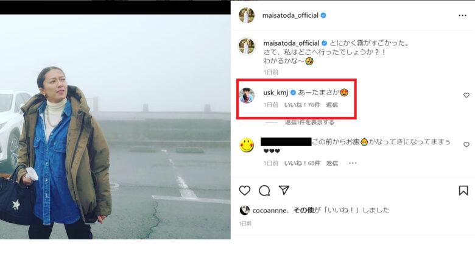View 76 likes on usk_kmj comment

click(x=302, y=105)
